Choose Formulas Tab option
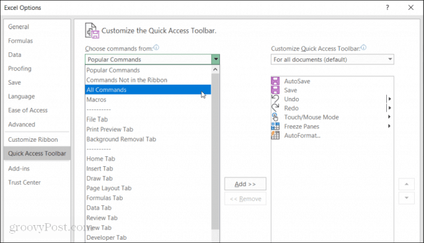Viewport: 424px width, 243px height. point(148,198)
